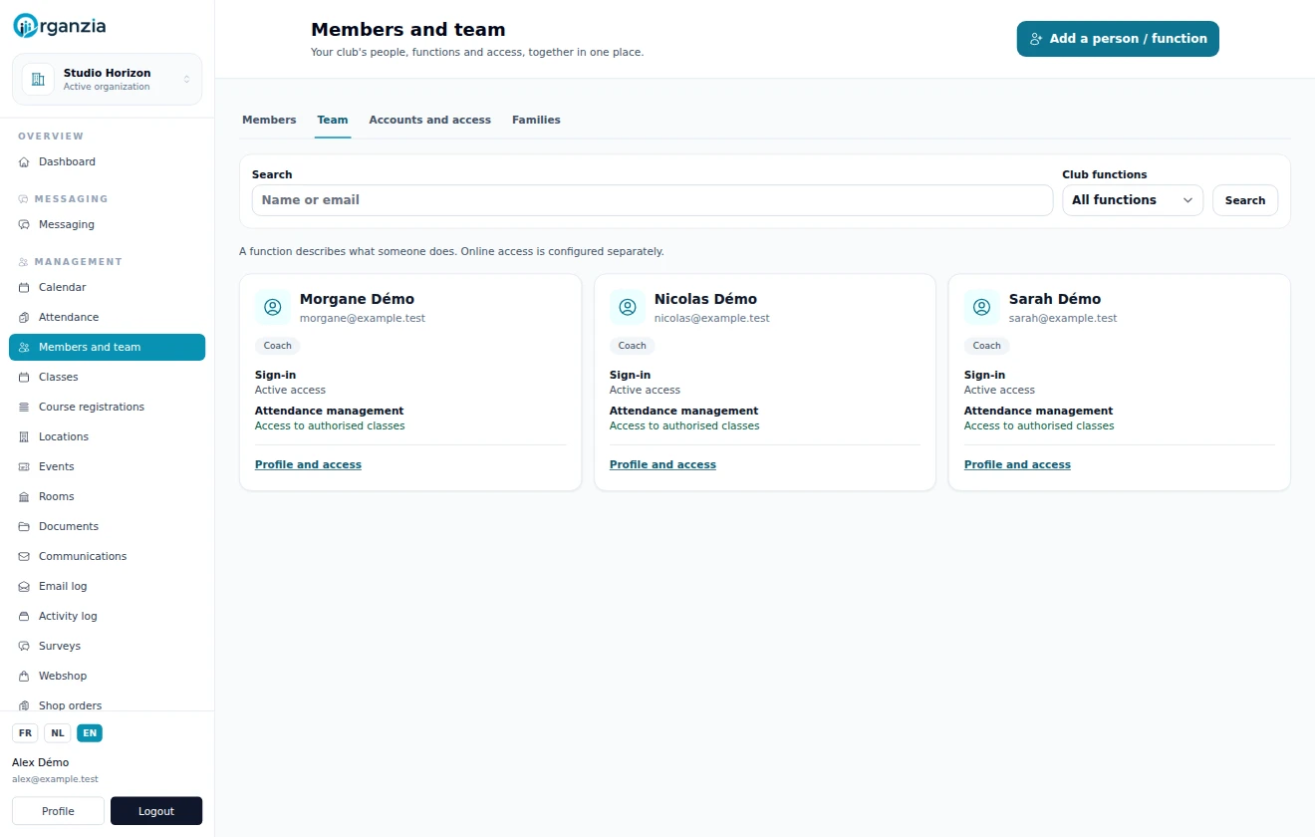Open the All functions dropdown

coord(1133,200)
